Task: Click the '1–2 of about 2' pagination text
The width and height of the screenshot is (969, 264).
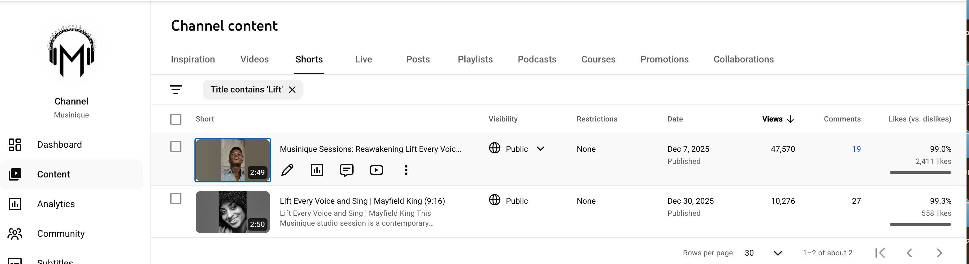Action: click(x=828, y=253)
